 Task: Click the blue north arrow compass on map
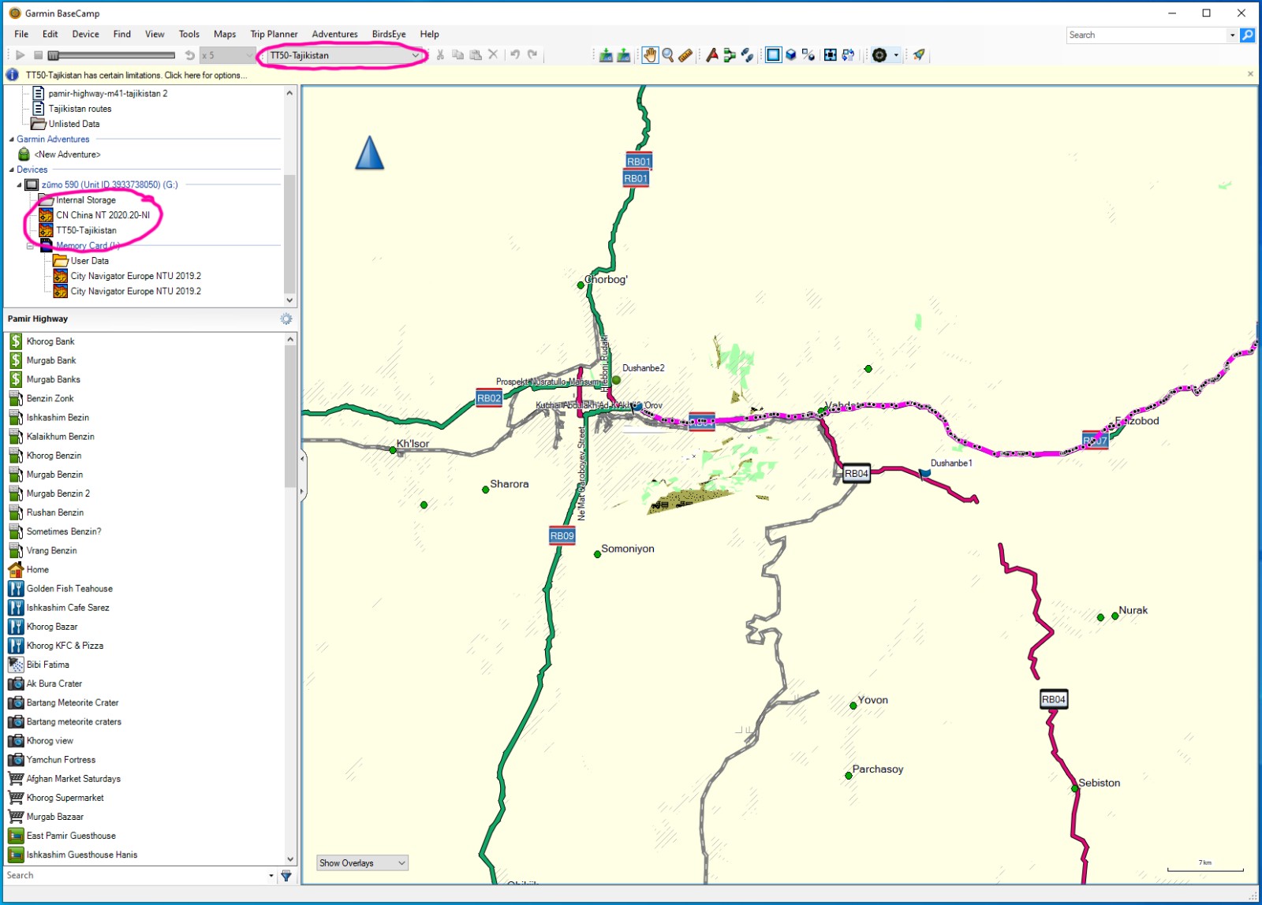(x=369, y=153)
